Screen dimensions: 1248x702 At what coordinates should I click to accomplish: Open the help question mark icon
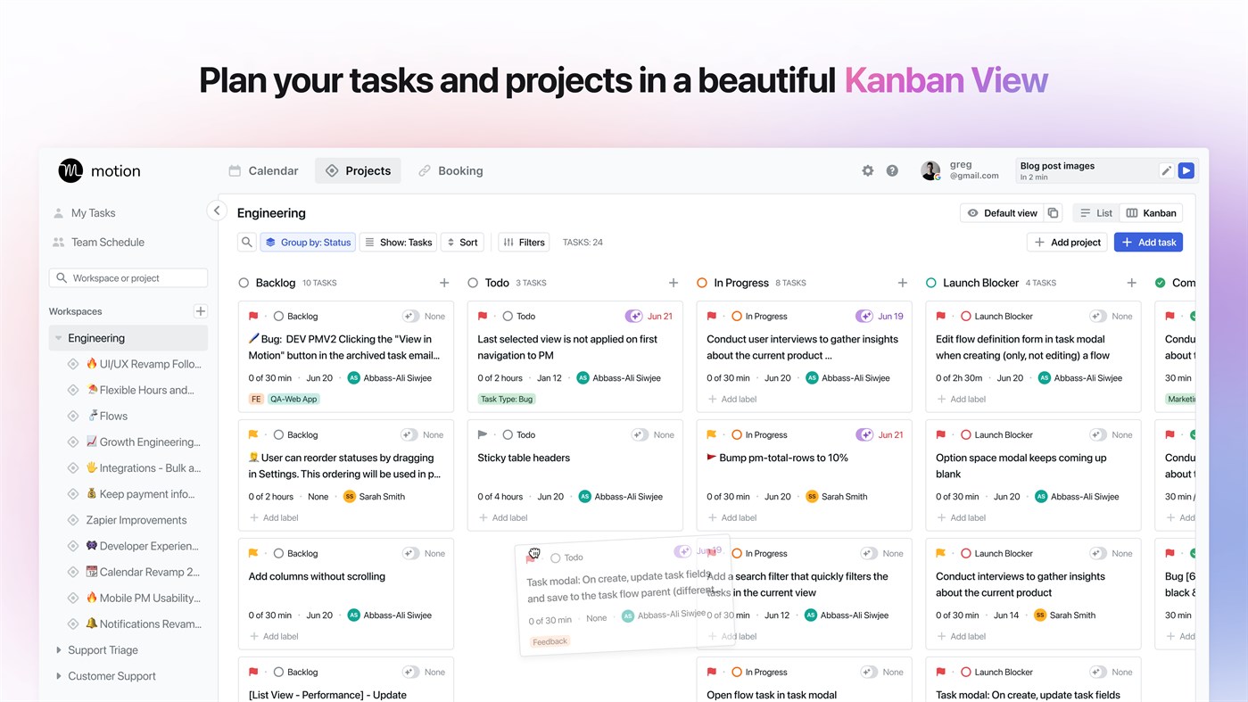892,169
